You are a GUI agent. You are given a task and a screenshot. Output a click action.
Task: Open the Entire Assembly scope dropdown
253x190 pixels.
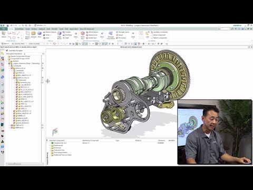(36, 44)
